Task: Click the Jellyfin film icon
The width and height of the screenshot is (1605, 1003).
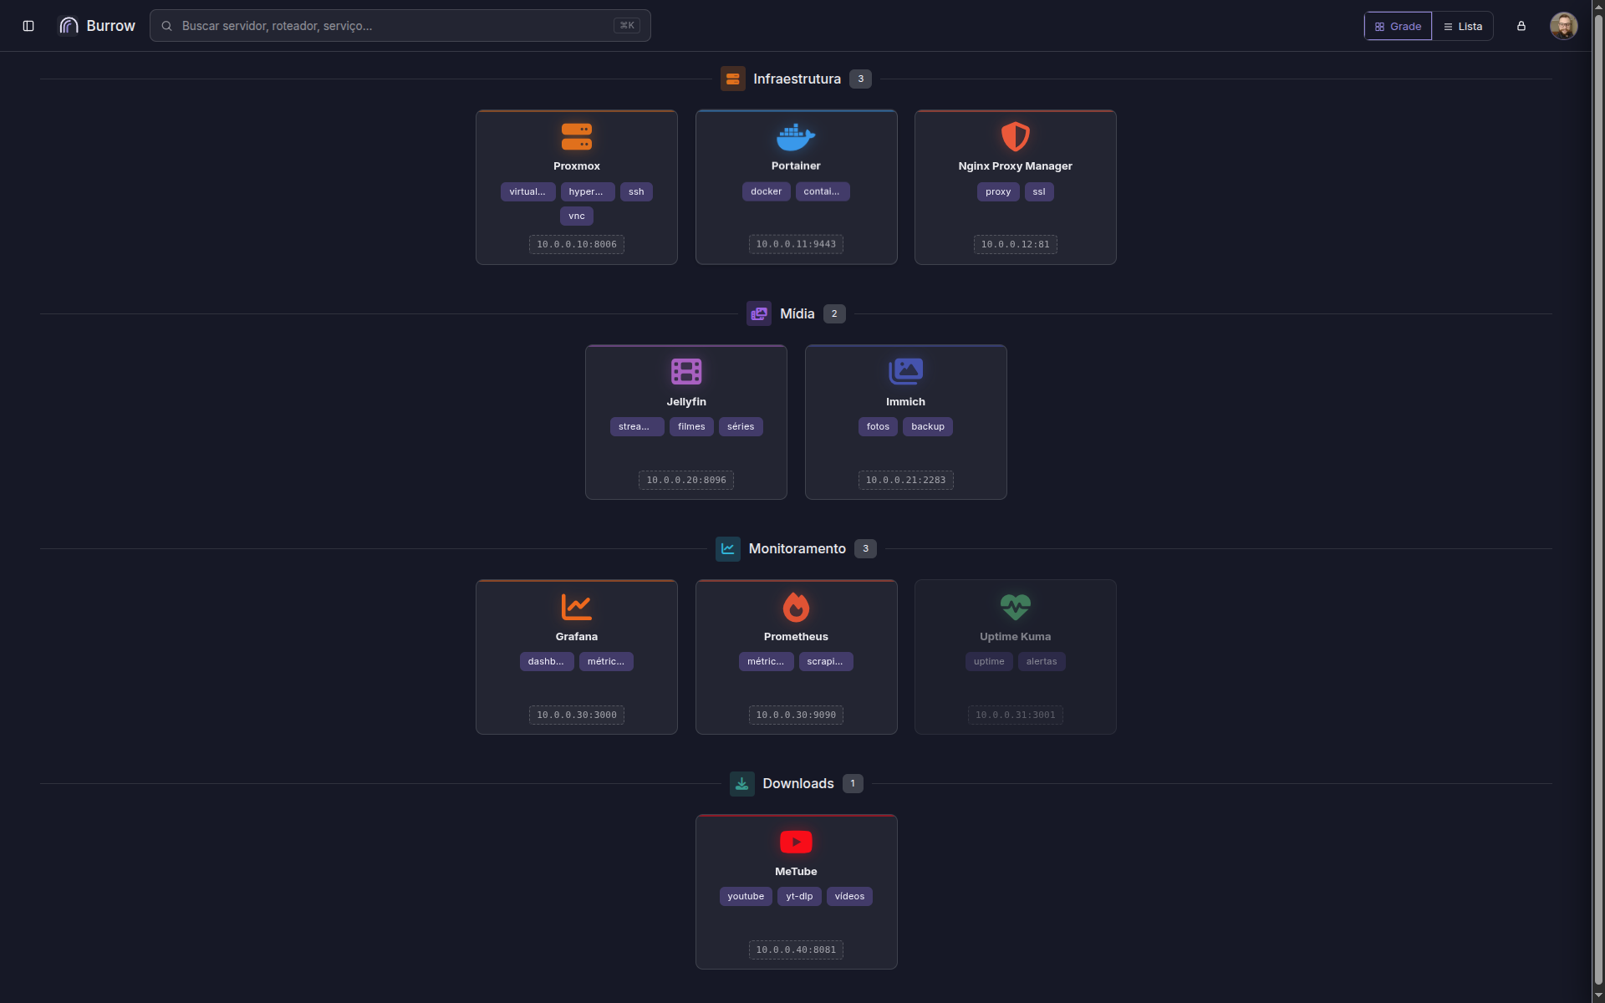Action: tap(686, 371)
